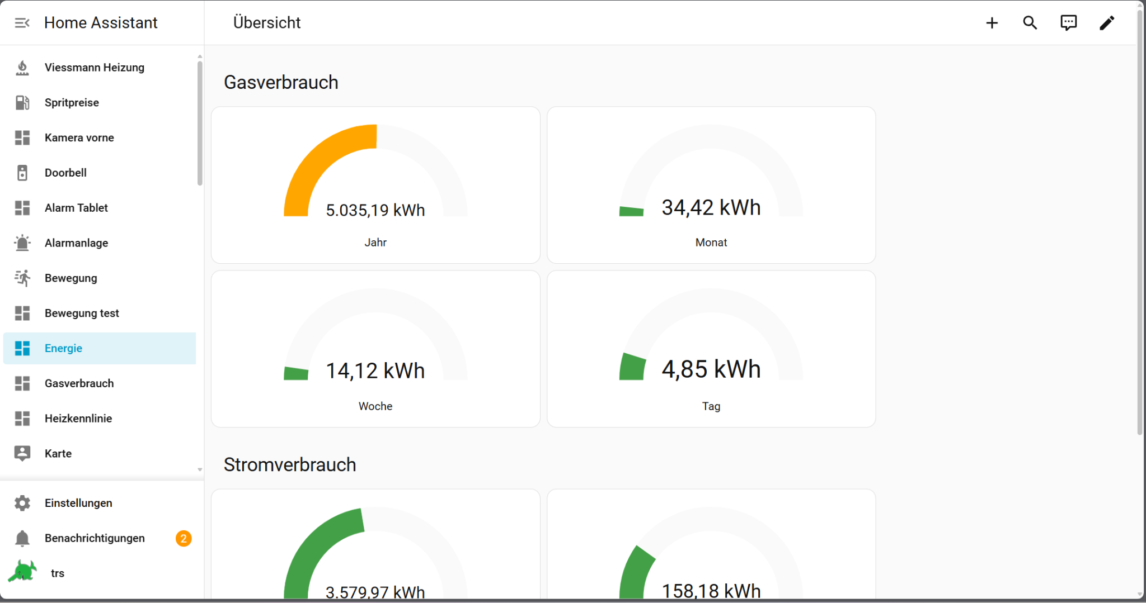
Task: Click the Bewegung running person icon
Action: point(22,278)
